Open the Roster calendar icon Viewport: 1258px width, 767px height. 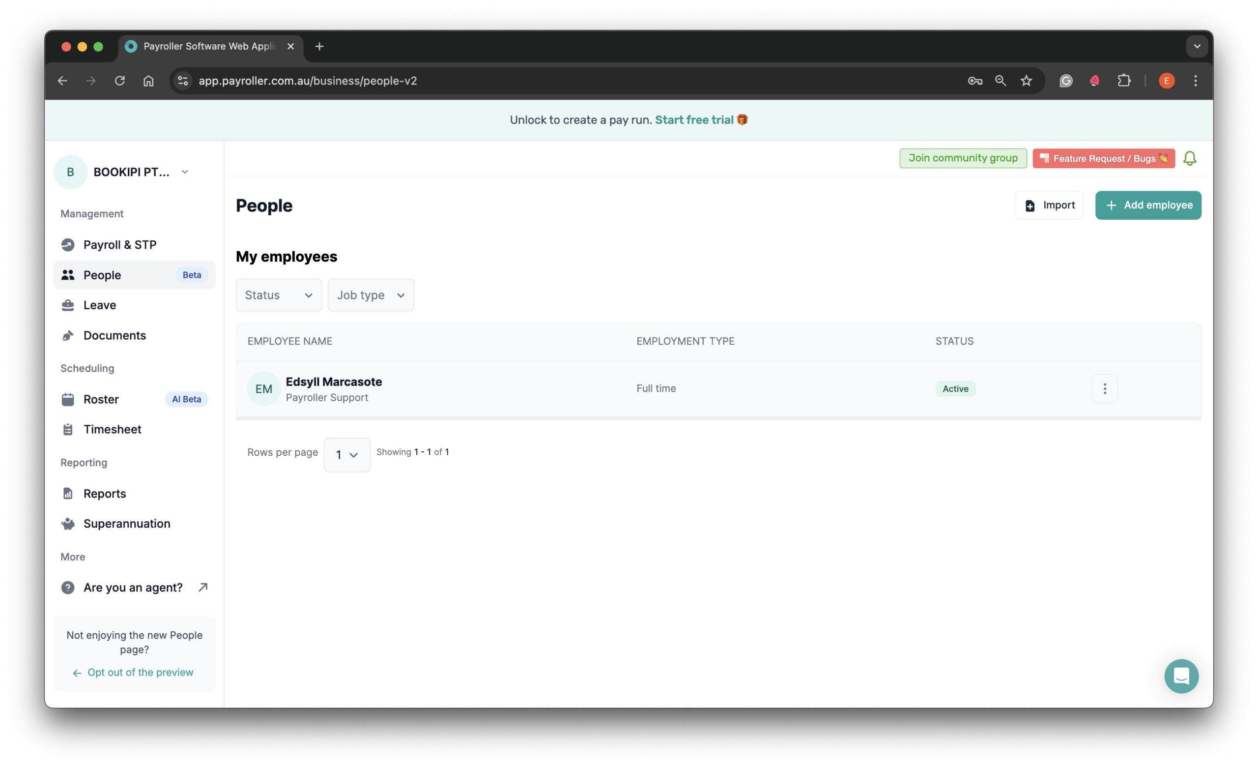coord(68,399)
